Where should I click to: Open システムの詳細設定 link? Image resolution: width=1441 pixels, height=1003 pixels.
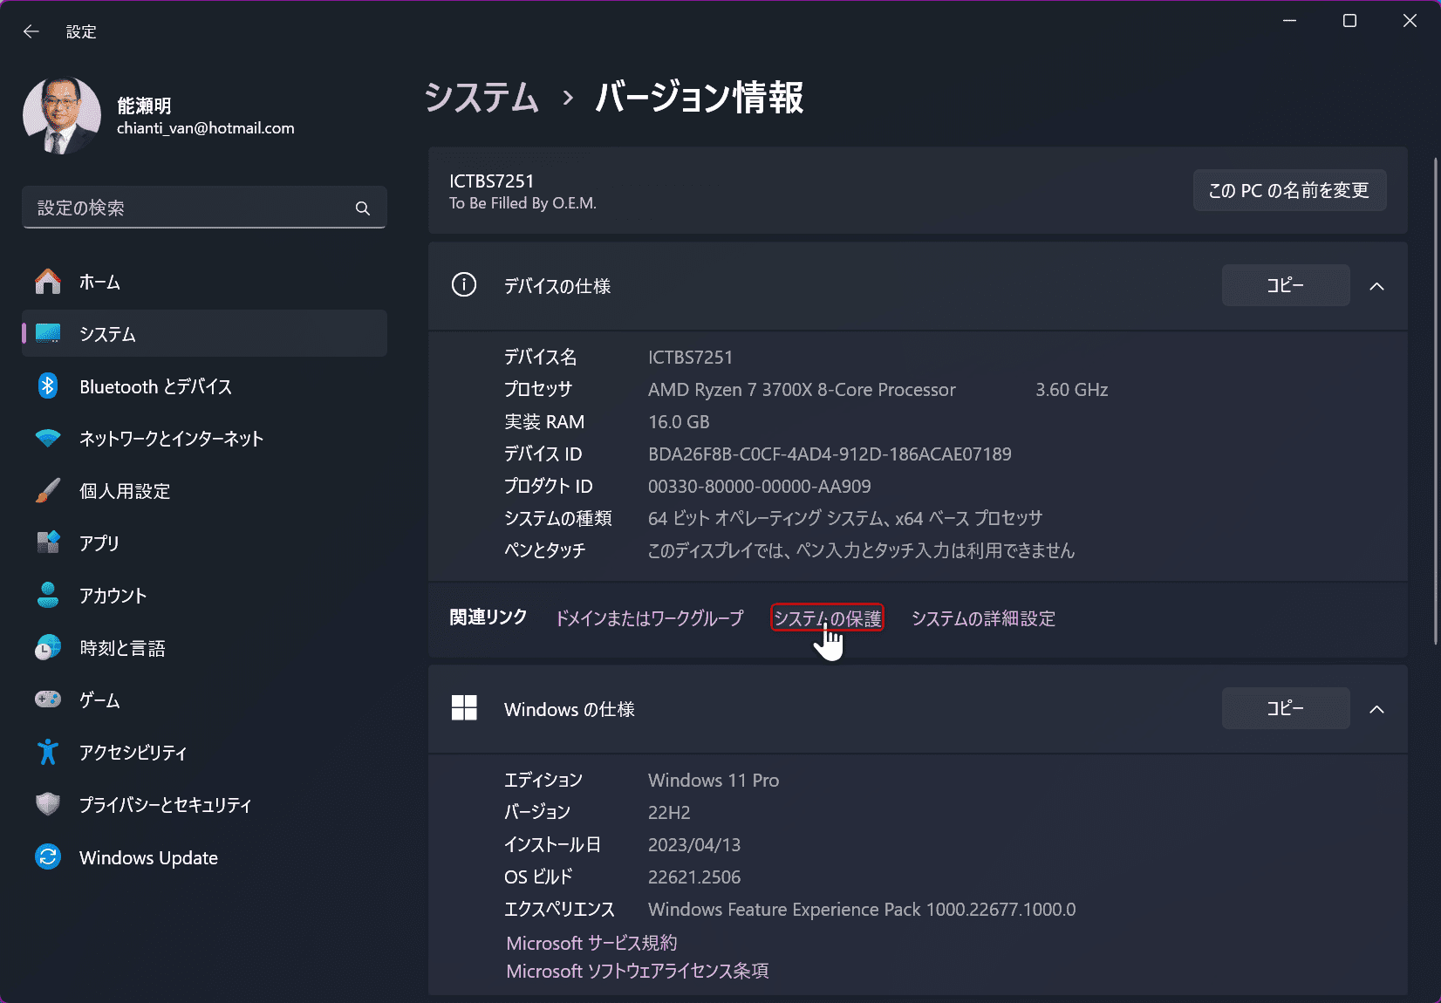[983, 618]
